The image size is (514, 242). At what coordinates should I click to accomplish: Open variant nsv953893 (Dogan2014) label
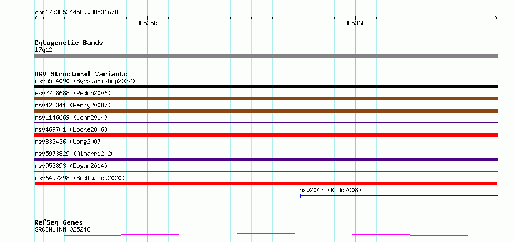pos(71,166)
